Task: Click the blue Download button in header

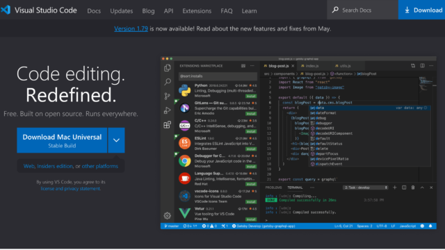Action: point(421,10)
